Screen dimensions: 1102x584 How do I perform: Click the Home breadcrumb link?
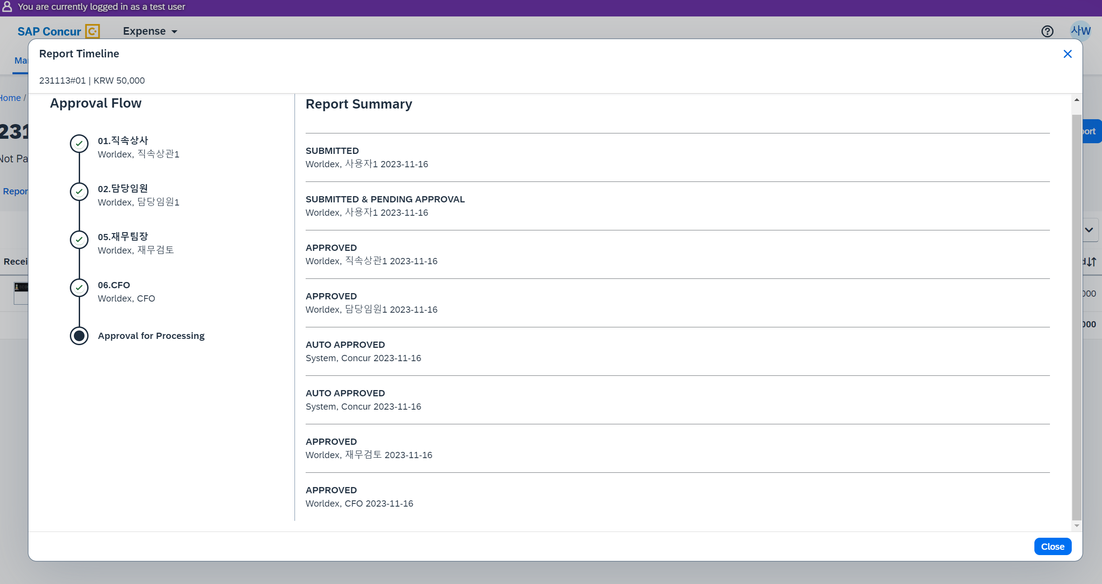pos(10,98)
